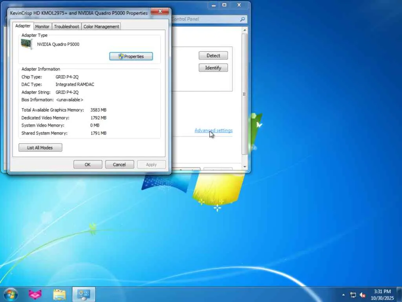The height and width of the screenshot is (302, 402).
Task: Click the Dedicated Video Memory label
Action: pyautogui.click(x=46, y=118)
